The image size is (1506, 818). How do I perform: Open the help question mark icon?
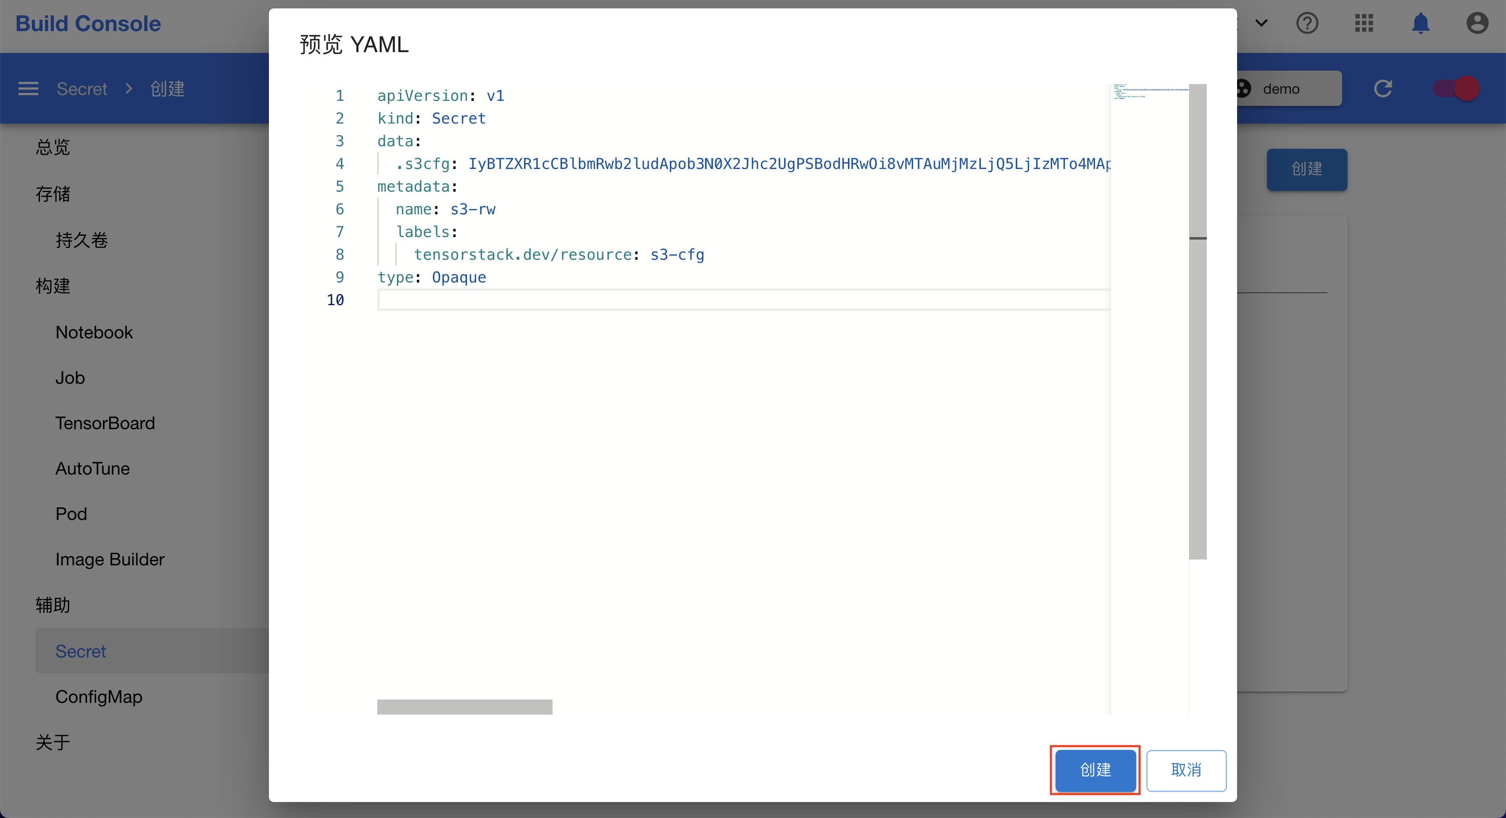pos(1307,24)
